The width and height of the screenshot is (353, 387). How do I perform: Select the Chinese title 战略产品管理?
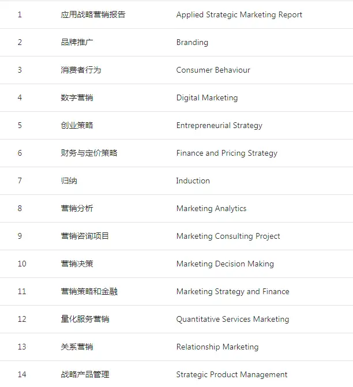pyautogui.click(x=85, y=374)
